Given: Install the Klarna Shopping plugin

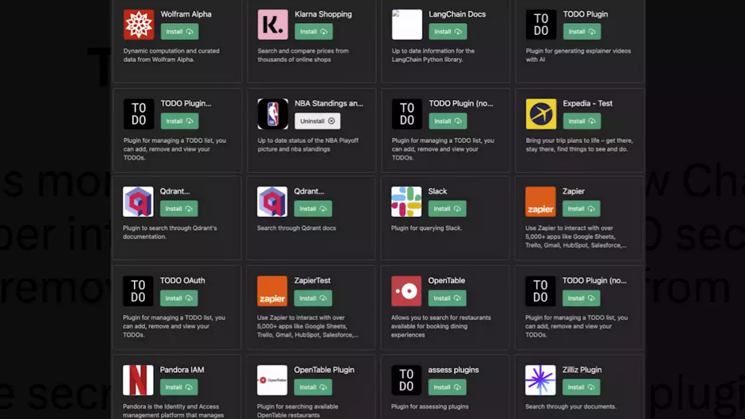Looking at the screenshot, I should click(314, 31).
